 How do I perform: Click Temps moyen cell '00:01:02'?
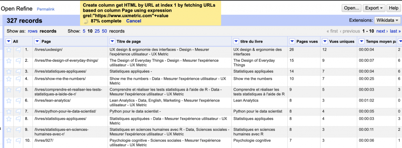[366, 100]
